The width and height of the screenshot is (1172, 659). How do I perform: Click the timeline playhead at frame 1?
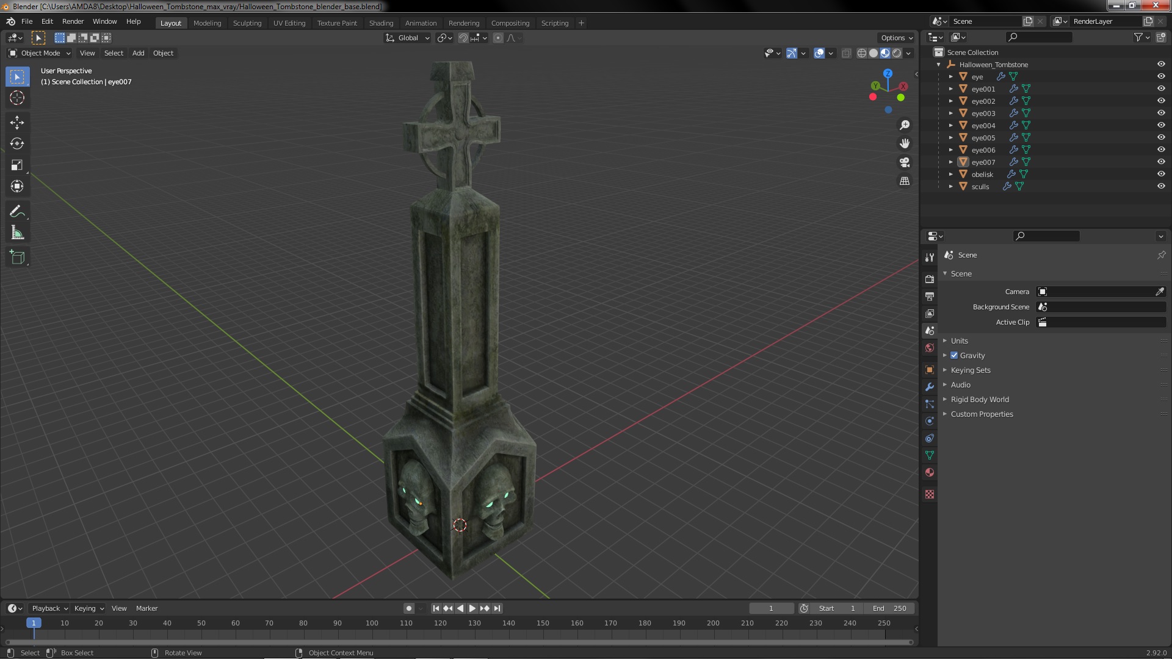click(x=34, y=623)
